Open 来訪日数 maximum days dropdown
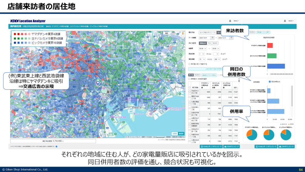The width and height of the screenshot is (305, 172). 216,54
